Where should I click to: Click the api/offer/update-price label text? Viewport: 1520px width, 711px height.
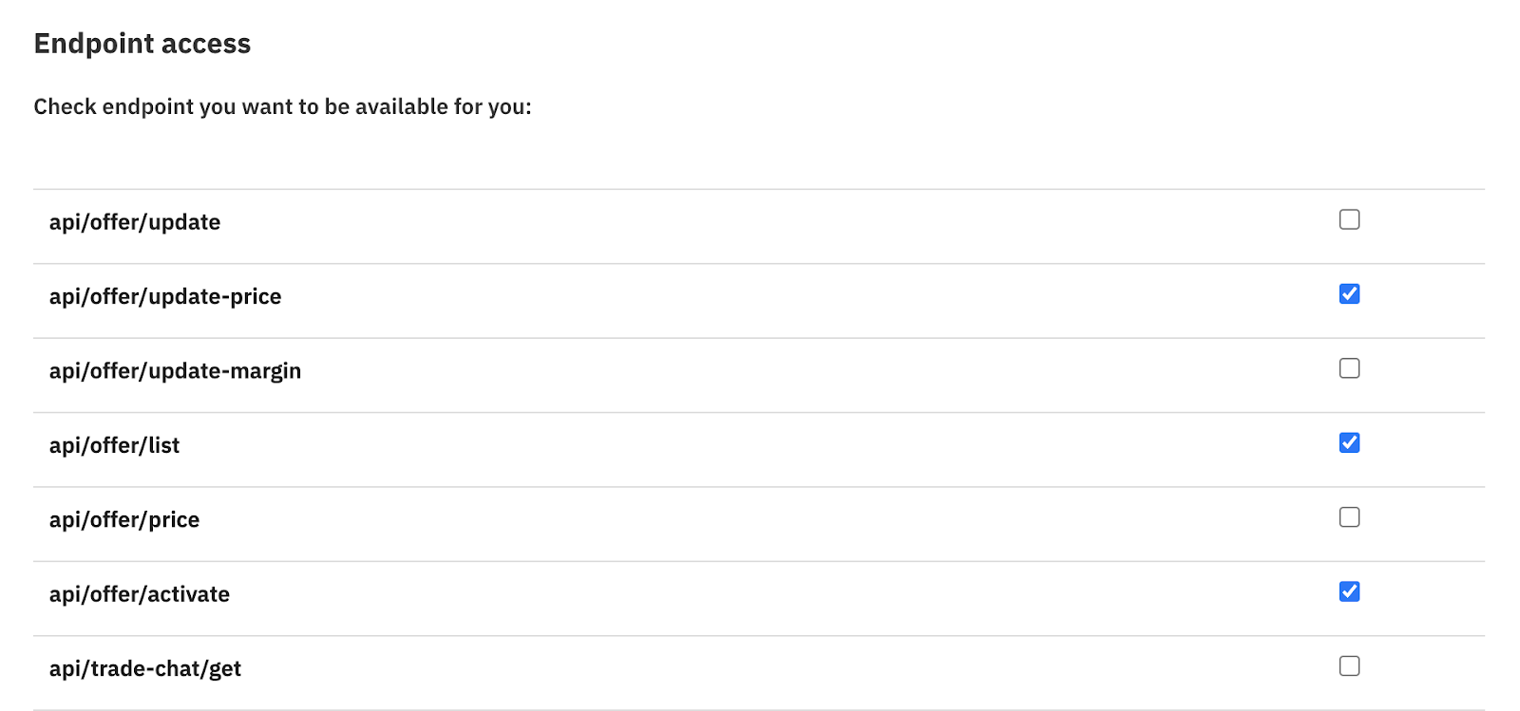(165, 297)
